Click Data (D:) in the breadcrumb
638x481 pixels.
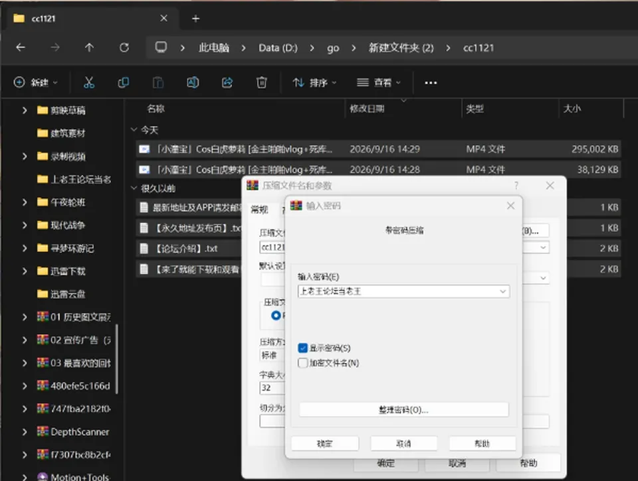278,48
